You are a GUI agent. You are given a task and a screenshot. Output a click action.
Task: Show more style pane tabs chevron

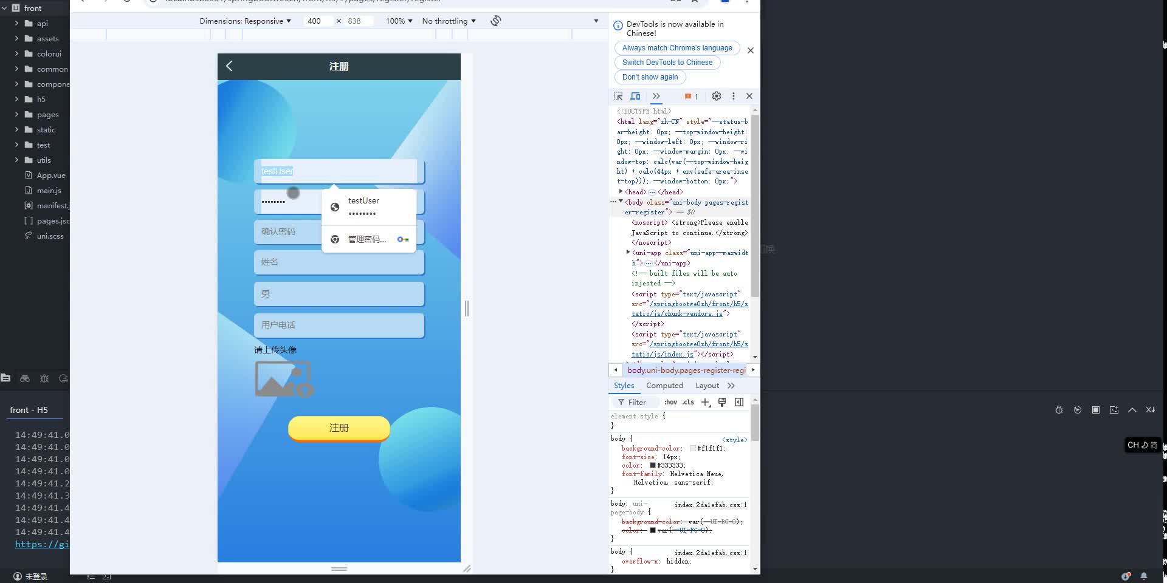click(x=731, y=386)
